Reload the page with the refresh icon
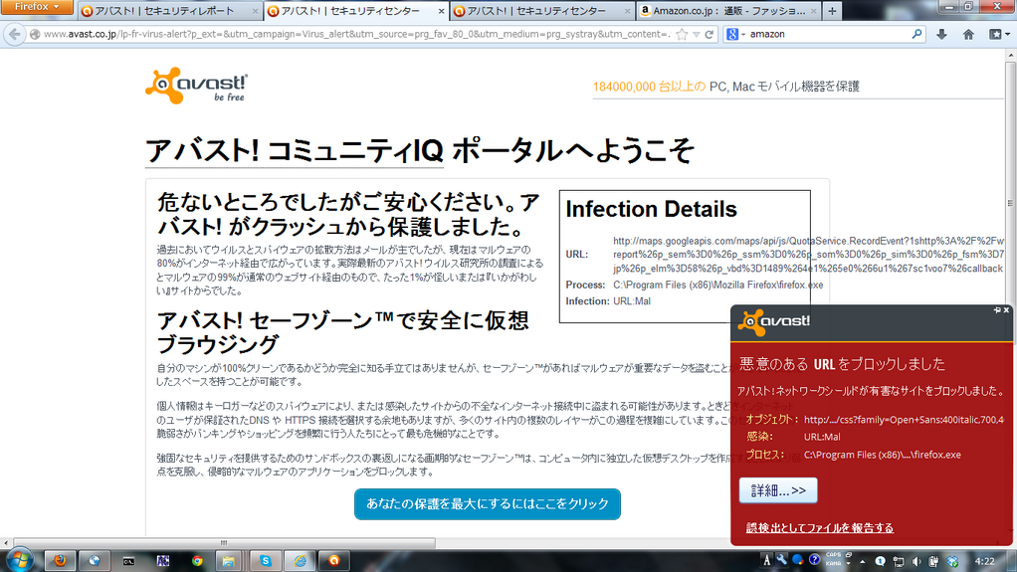1017x572 pixels. point(710,35)
